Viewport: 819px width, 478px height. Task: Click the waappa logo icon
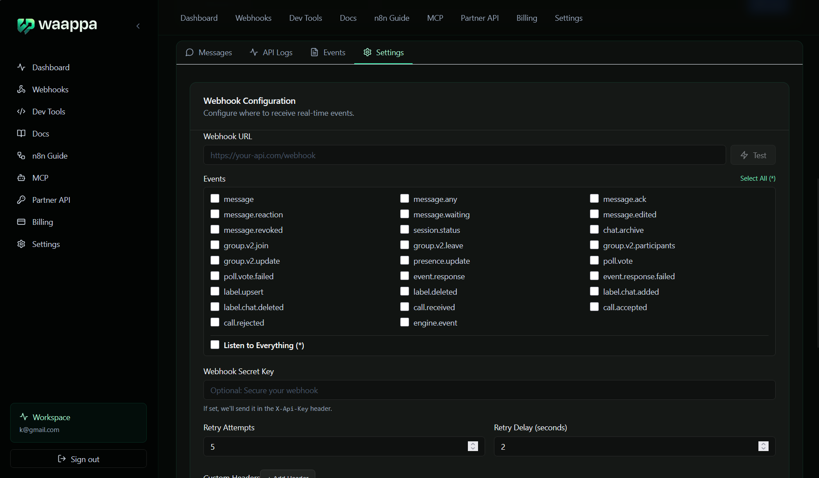coord(26,26)
